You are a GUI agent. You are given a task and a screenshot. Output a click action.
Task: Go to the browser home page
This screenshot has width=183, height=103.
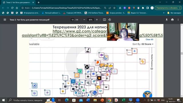point(17,8)
